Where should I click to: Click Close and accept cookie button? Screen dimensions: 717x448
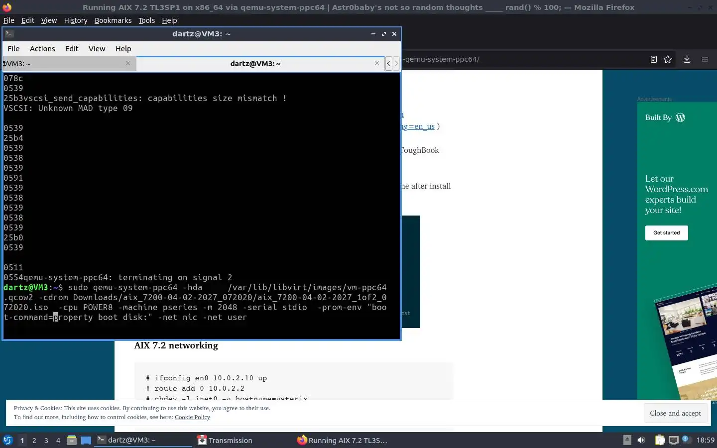tap(675, 413)
